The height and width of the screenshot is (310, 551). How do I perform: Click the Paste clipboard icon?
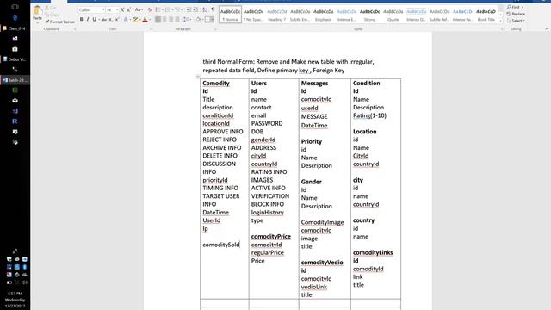coord(37,11)
